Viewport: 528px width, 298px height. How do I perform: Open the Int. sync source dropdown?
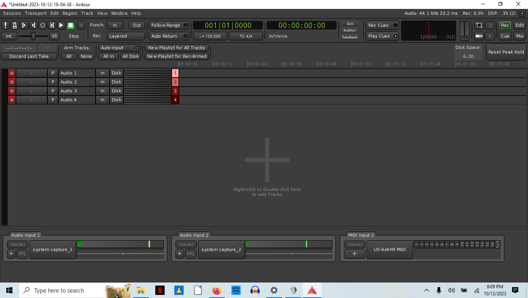coord(9,36)
